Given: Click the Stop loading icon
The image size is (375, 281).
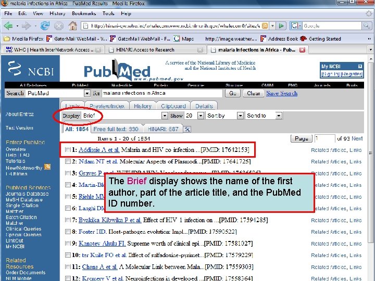Looking at the screenshot, I should [59, 26].
